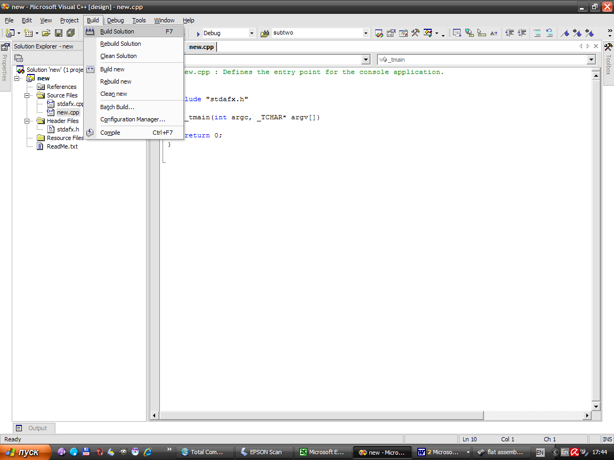
Task: Click the Display Quick Info icon
Action: coord(481,33)
